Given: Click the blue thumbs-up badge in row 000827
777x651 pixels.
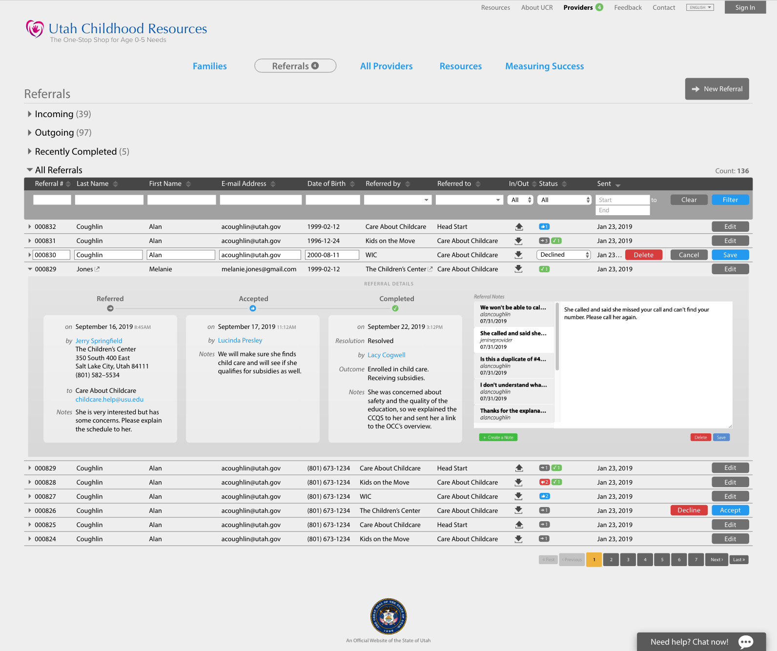Looking at the screenshot, I should coord(544,496).
